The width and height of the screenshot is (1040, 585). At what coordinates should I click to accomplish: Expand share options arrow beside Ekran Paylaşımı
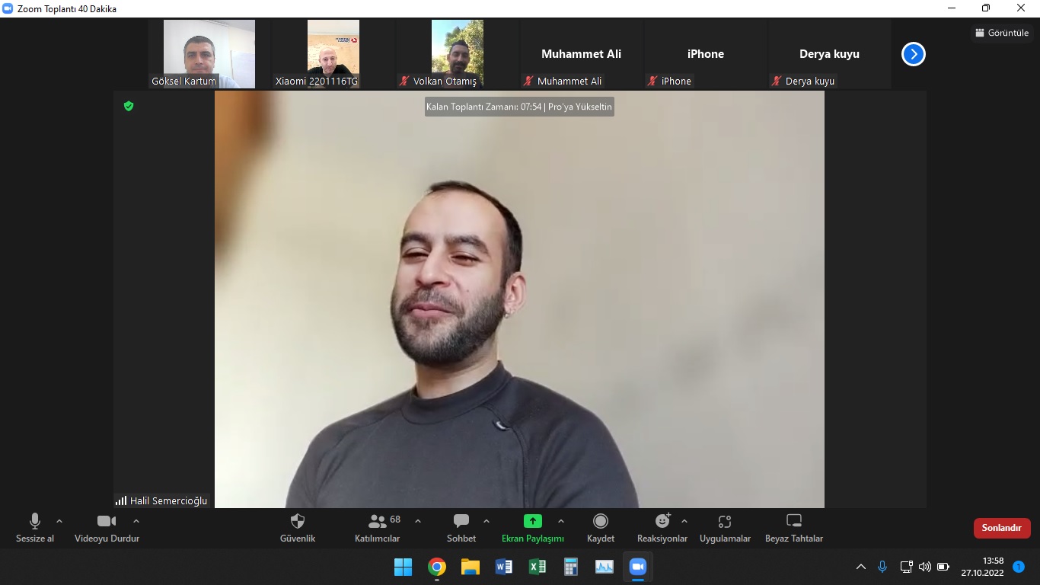(561, 522)
